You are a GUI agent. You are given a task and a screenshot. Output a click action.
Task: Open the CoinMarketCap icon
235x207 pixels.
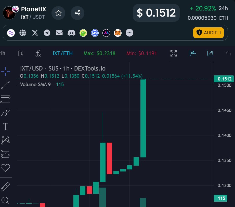[95, 33]
